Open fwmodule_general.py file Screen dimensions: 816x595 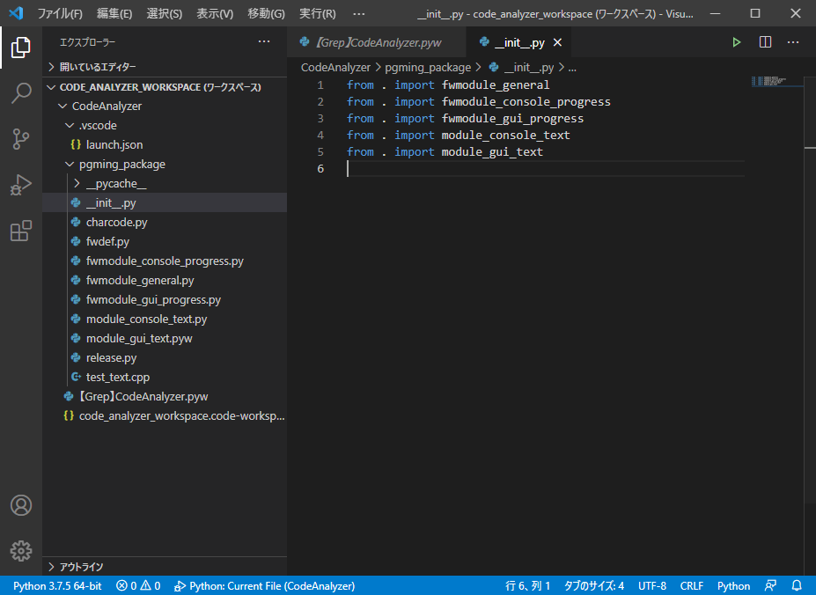tap(165, 280)
